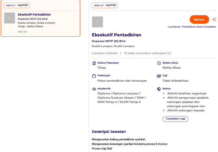Click the Gaji label
Image resolution: width=218 pixels, height=152 pixels.
pos(165,76)
